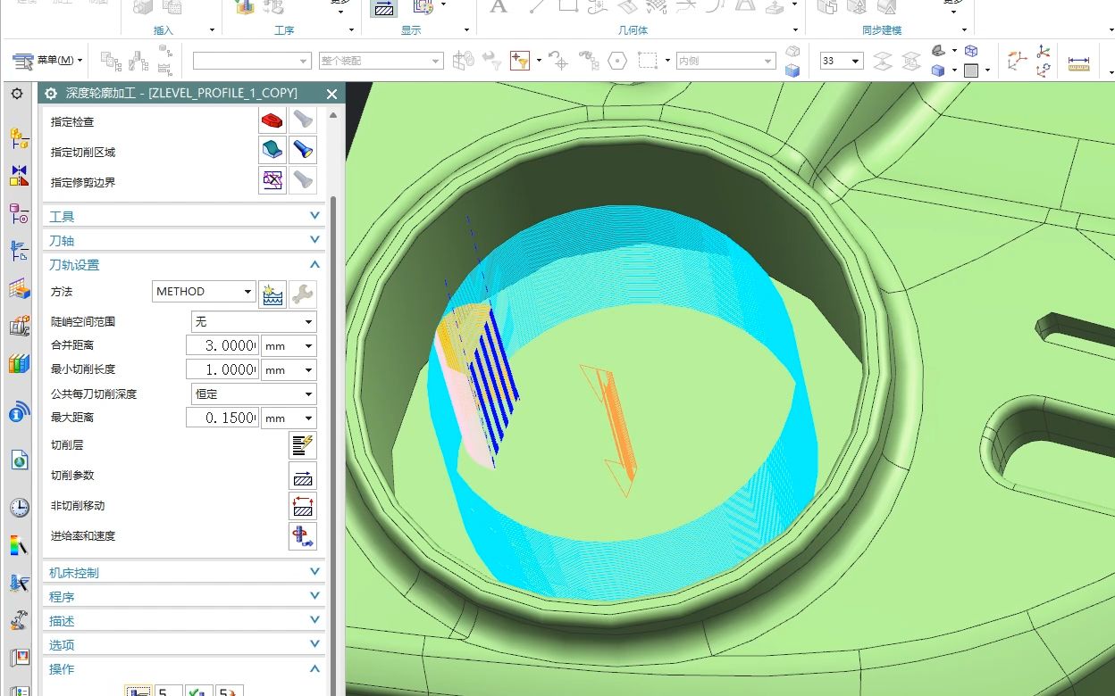Click the create new method icon beside METHOD
Screen dimensions: 1115x696
[272, 292]
